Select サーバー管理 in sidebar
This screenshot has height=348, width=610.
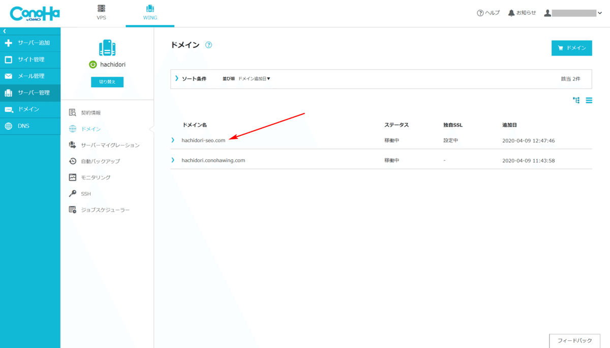30,93
